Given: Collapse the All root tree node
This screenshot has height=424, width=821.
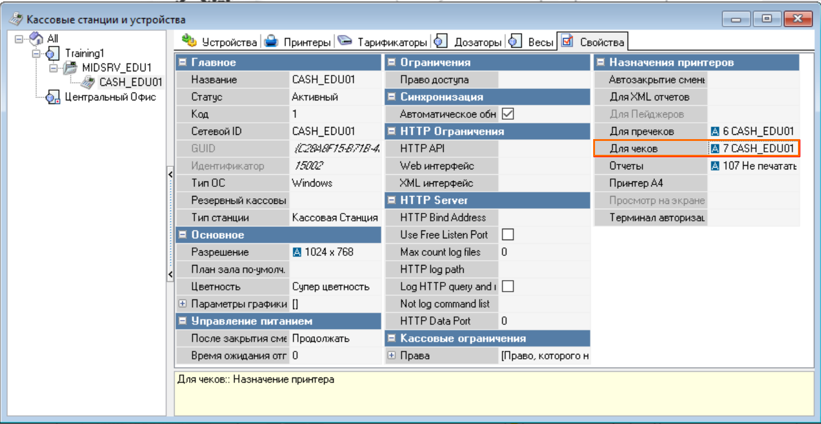Looking at the screenshot, I should tap(18, 39).
